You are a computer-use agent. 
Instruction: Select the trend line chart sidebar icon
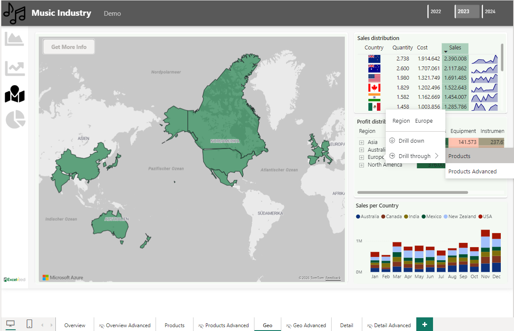tap(14, 68)
